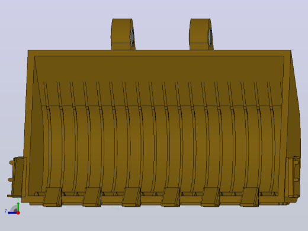308x231 pixels.
Task: Select the leftmost bucket tooth
Action: pyautogui.click(x=52, y=197)
